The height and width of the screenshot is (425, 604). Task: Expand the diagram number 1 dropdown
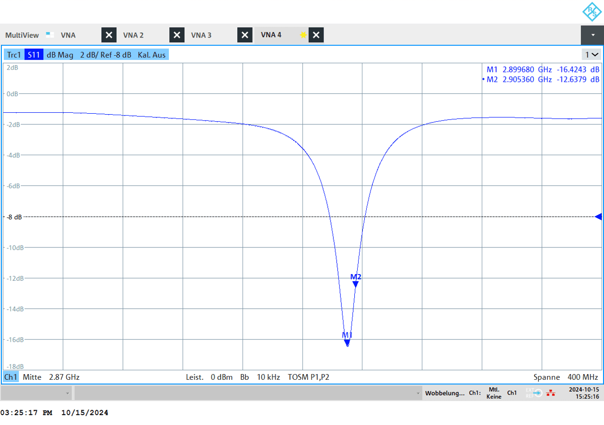[x=592, y=55]
